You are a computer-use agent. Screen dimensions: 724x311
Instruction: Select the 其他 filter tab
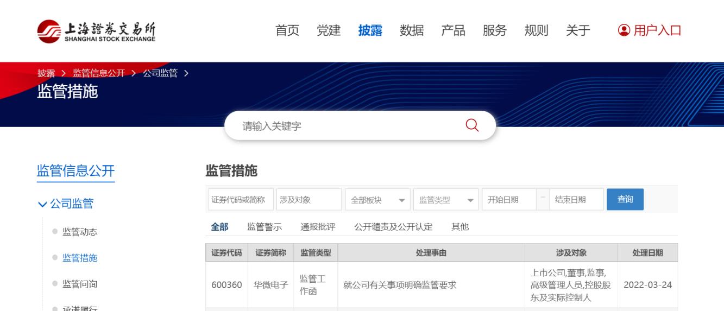tap(460, 227)
